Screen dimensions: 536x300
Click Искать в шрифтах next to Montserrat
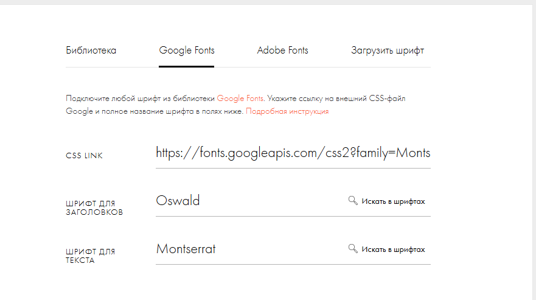pos(393,249)
